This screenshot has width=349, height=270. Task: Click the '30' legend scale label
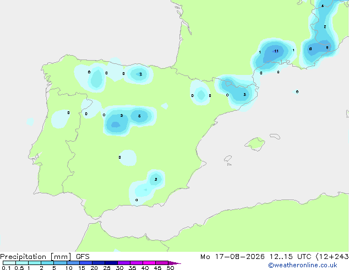(119, 268)
